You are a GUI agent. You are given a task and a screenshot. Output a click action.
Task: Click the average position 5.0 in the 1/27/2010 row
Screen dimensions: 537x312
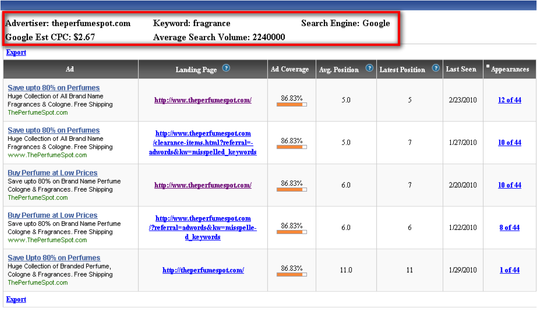point(346,142)
